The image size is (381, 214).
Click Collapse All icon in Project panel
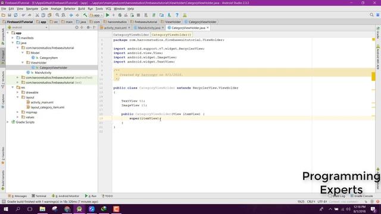82,27
